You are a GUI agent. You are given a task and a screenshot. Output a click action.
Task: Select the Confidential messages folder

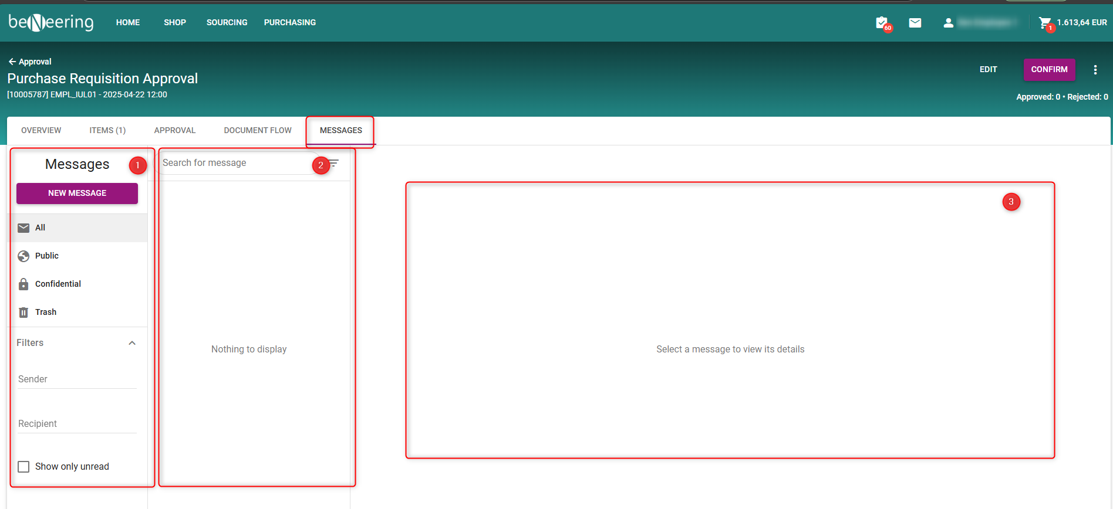click(x=58, y=284)
